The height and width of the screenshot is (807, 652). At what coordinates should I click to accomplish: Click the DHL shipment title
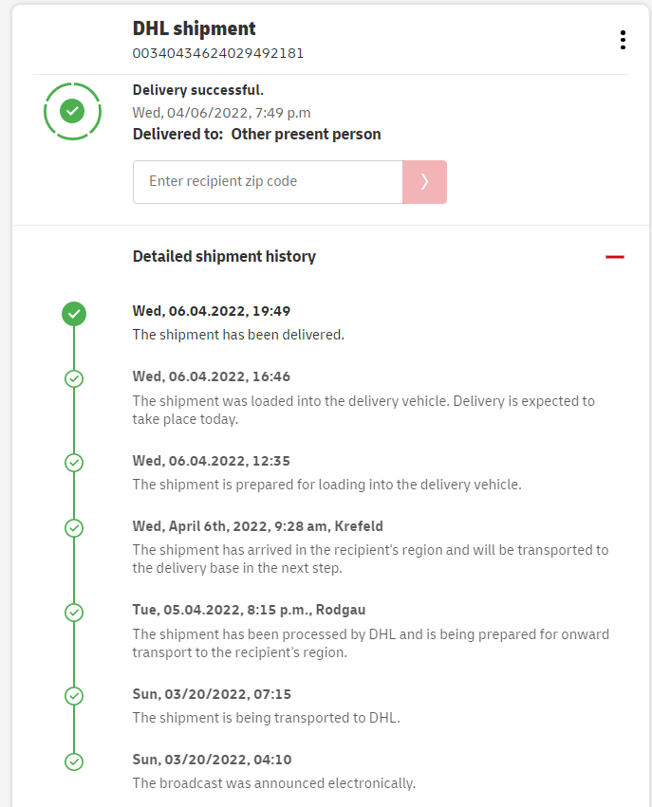point(195,28)
